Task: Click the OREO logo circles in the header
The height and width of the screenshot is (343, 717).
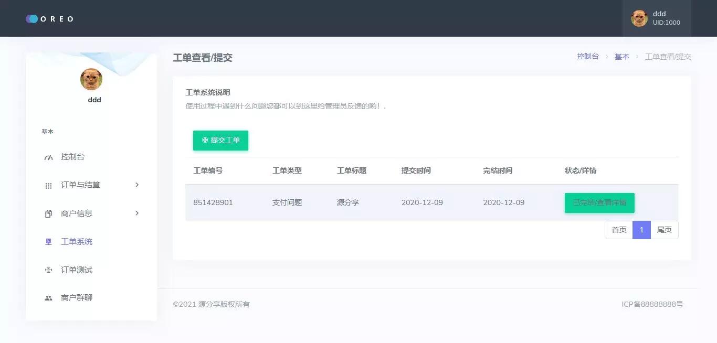Action: [x=31, y=18]
